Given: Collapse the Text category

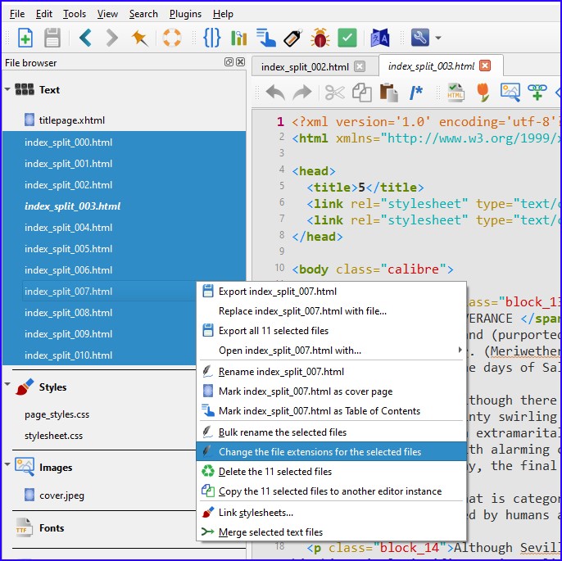Looking at the screenshot, I should point(7,89).
